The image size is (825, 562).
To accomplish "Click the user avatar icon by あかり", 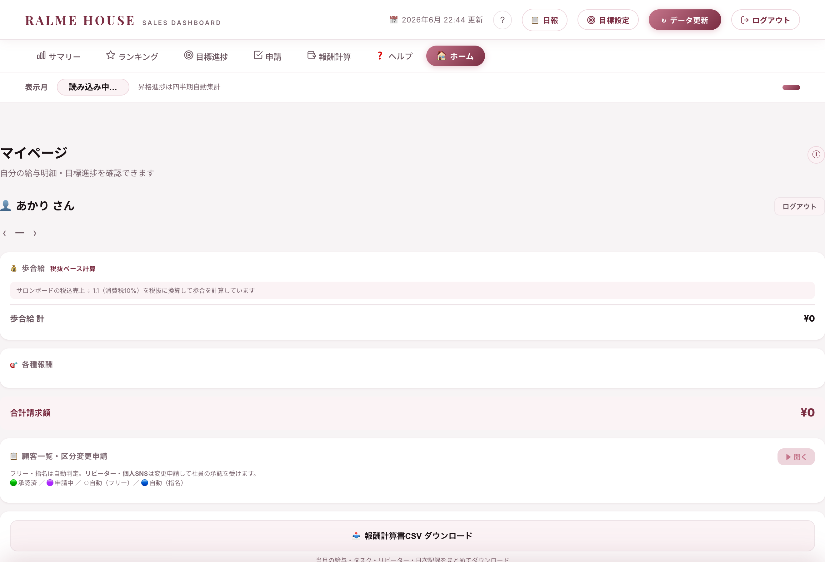I will click(x=6, y=206).
